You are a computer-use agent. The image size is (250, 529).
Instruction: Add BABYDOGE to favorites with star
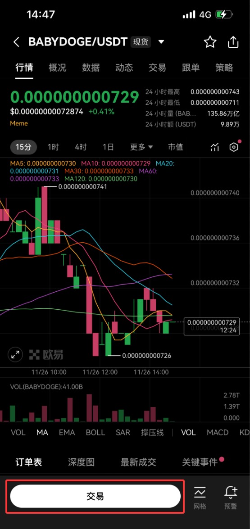coord(210,42)
